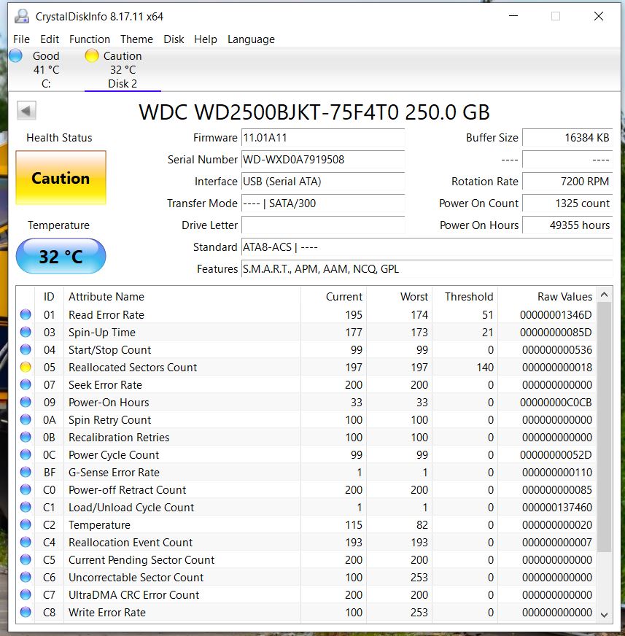Image resolution: width=625 pixels, height=636 pixels.
Task: Click yellow status icon for Reallocated Sectors Count
Action: click(26, 368)
